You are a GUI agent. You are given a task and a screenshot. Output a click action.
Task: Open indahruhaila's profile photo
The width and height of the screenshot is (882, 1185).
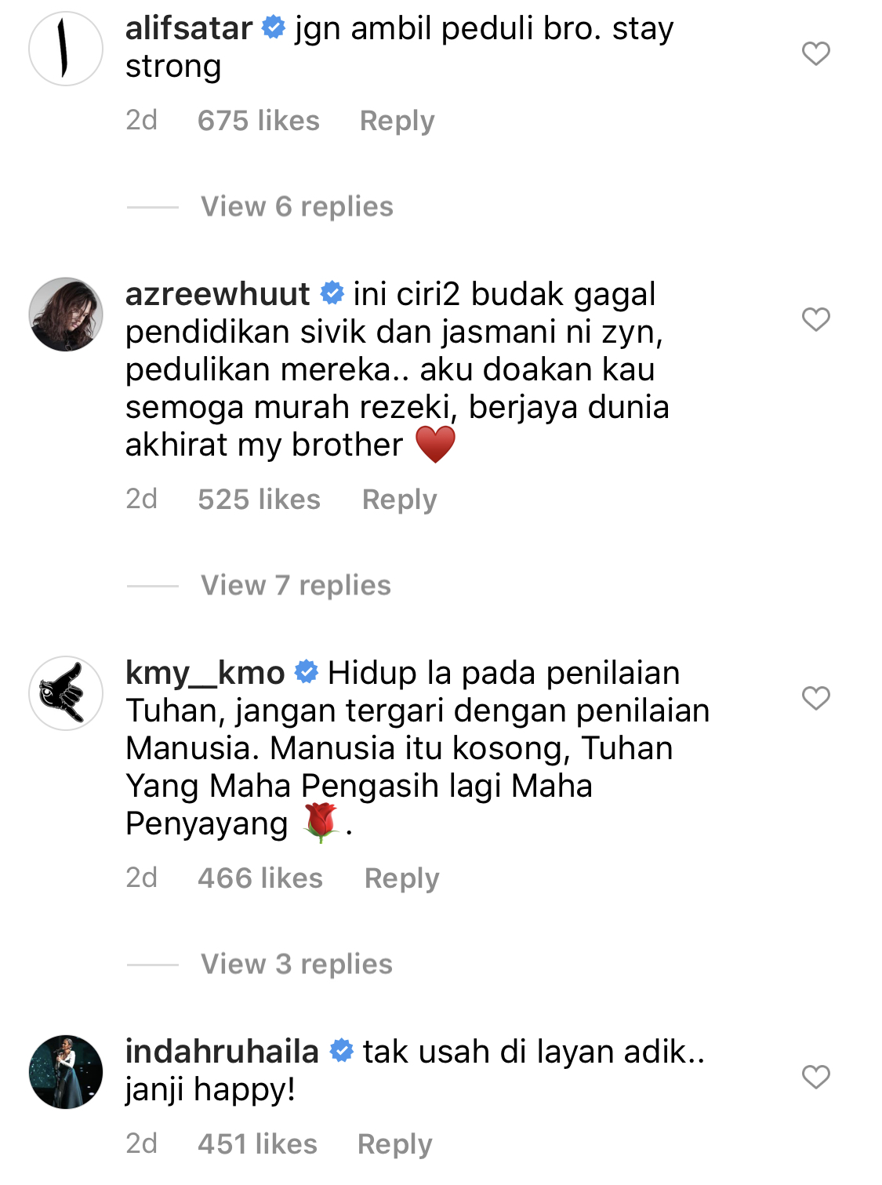point(66,1072)
